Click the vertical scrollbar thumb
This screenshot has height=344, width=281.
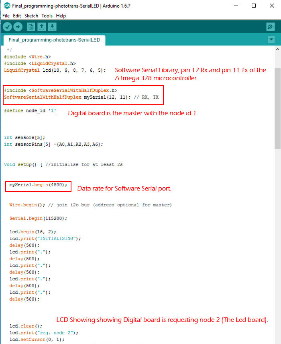click(x=277, y=108)
